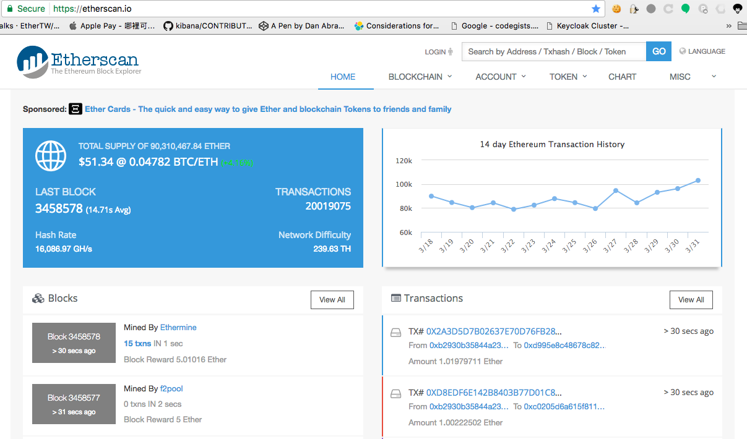Click the GO search button
Viewport: 747px width, 439px height.
pos(659,51)
